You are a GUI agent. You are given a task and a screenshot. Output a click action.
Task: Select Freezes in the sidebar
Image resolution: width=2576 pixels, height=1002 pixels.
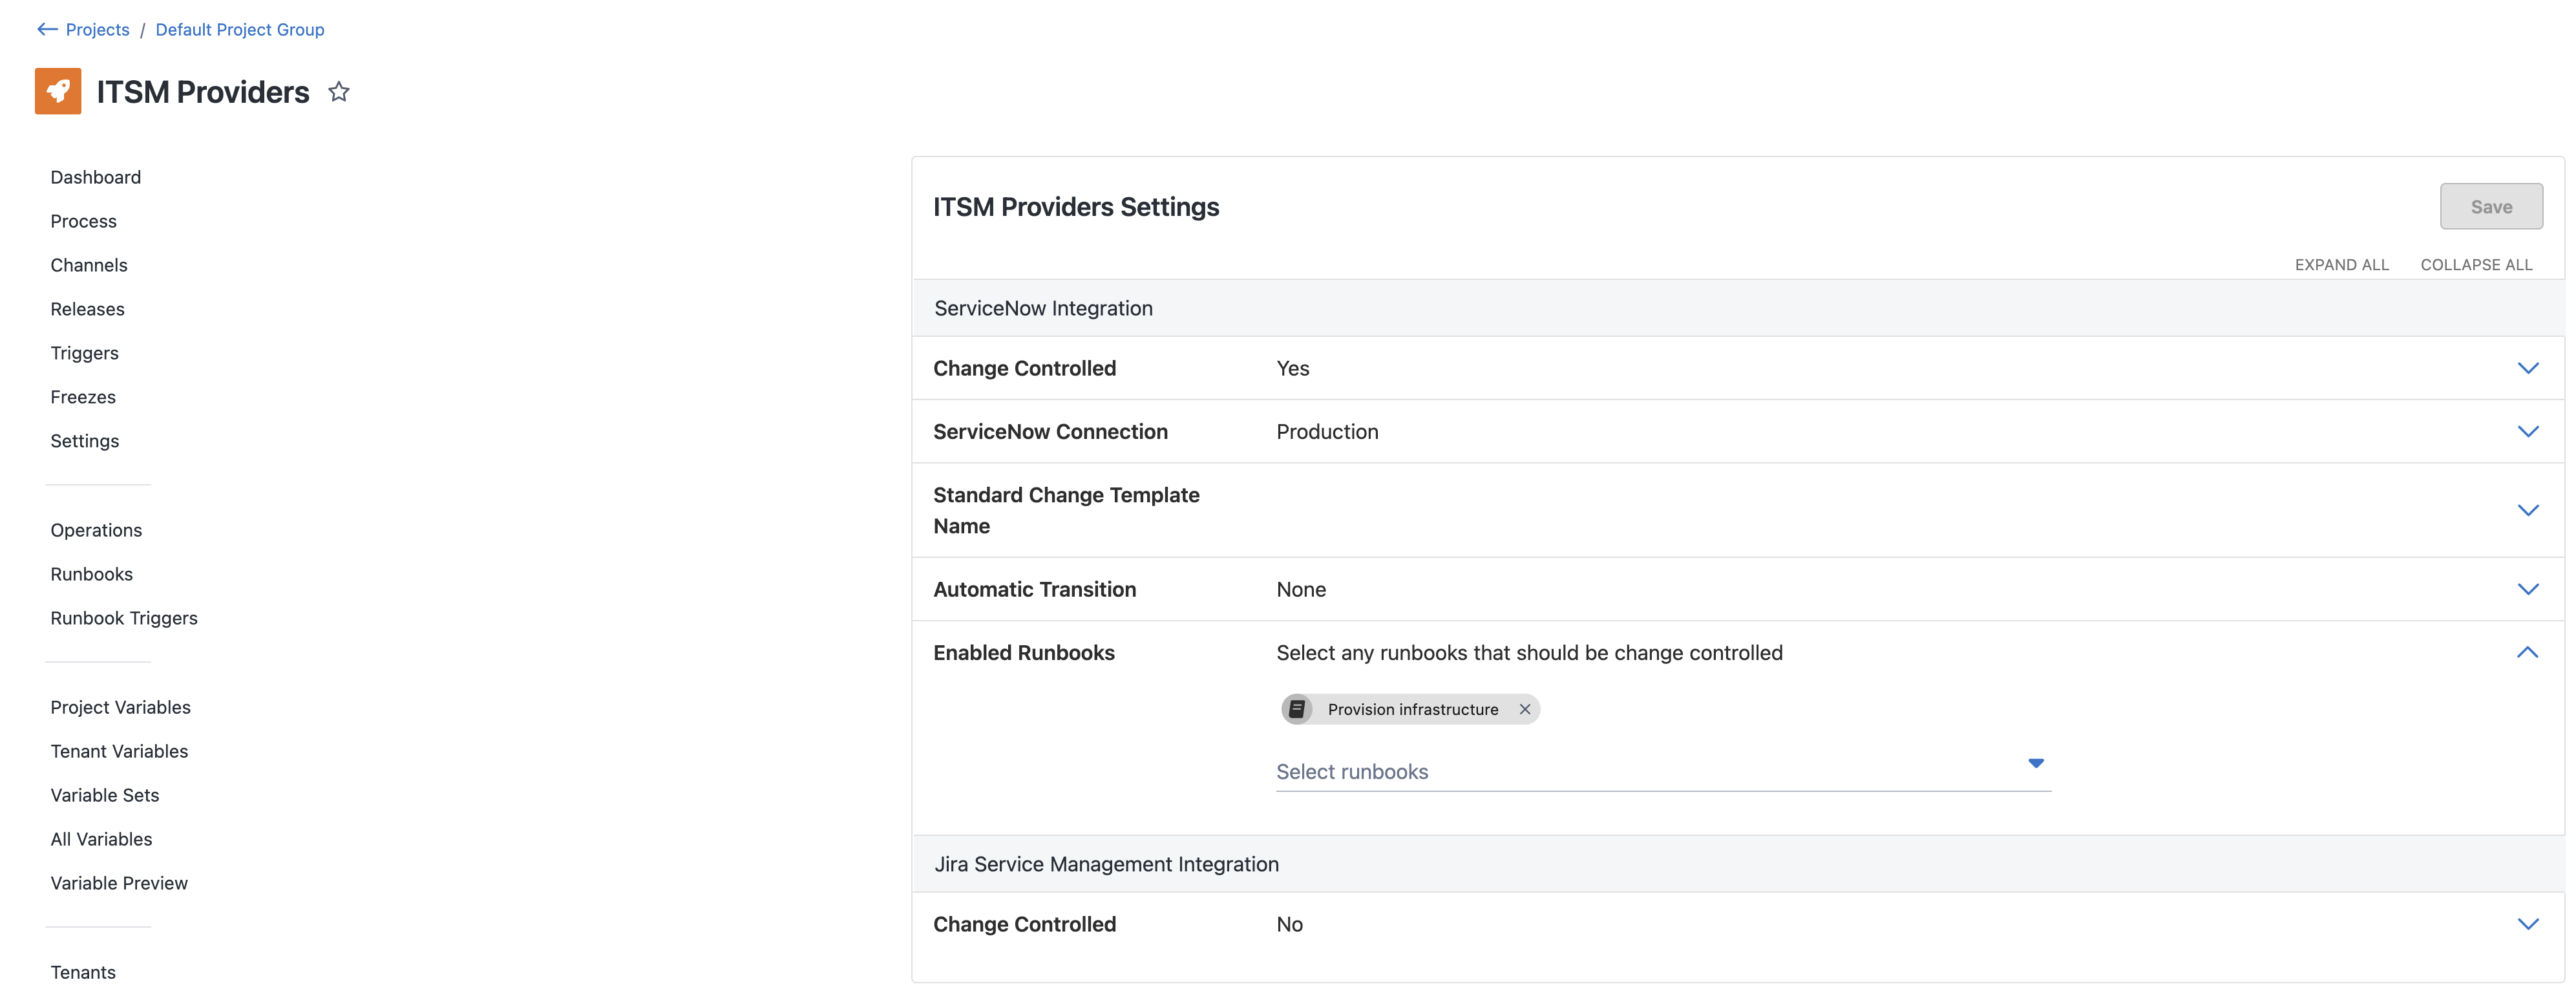[x=83, y=397]
